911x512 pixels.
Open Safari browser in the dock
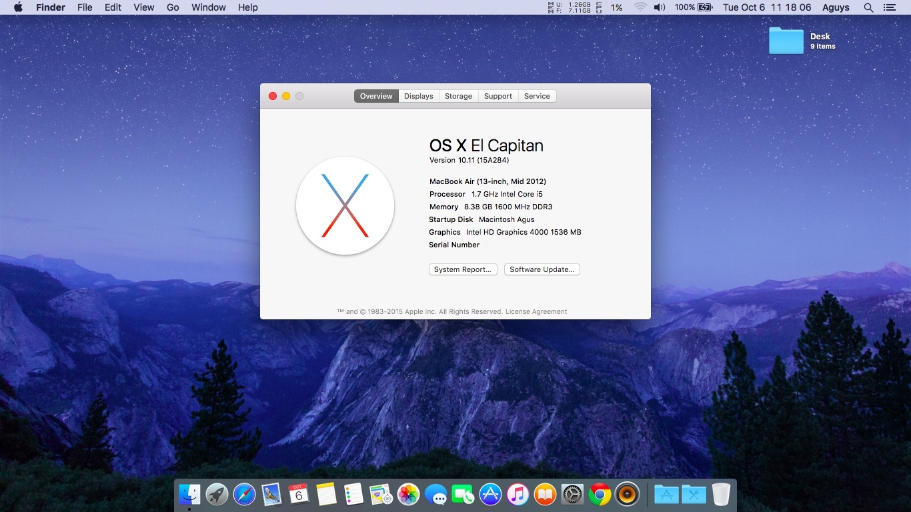[x=244, y=494]
